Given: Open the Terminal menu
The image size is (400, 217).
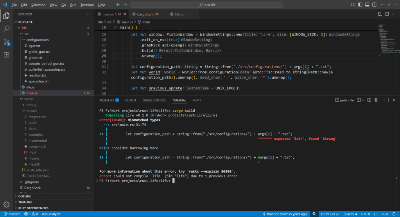Looking at the screenshot, I should point(87,5).
